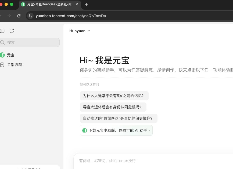Click the Yuanbao favicon on the browser tab
The width and height of the screenshot is (233, 169).
coord(23,4)
